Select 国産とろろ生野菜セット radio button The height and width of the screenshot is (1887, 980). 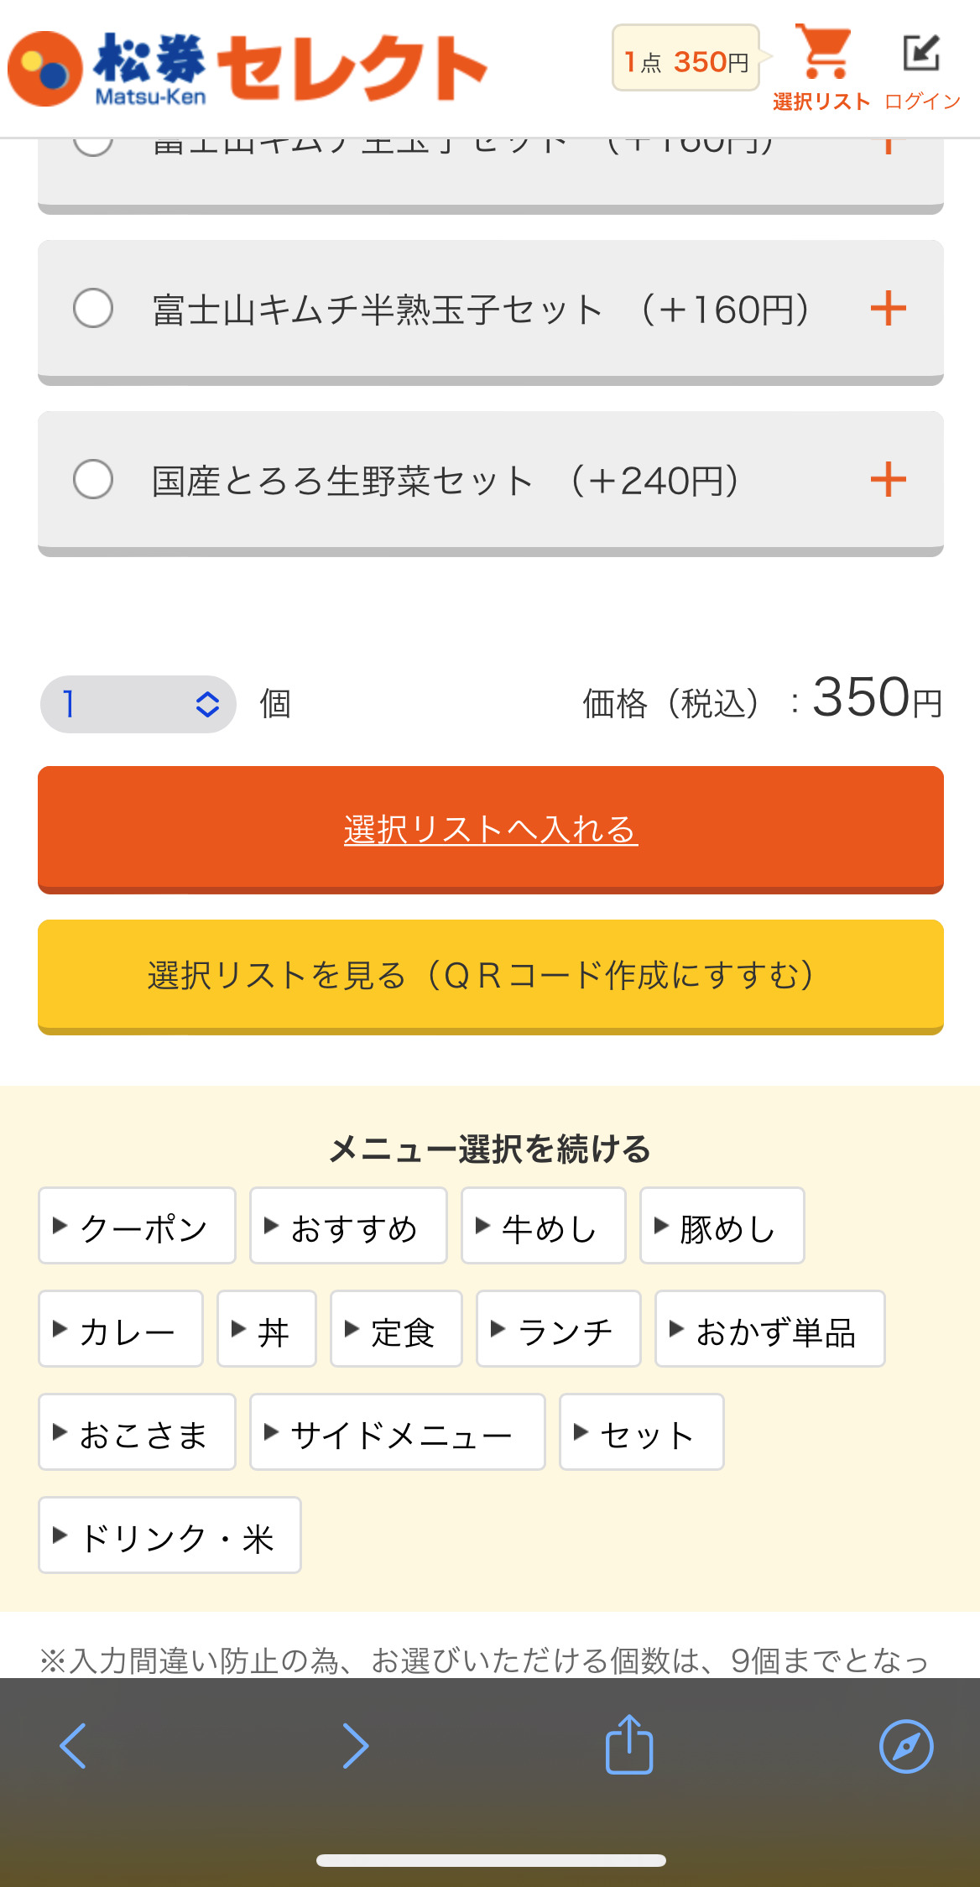point(93,479)
